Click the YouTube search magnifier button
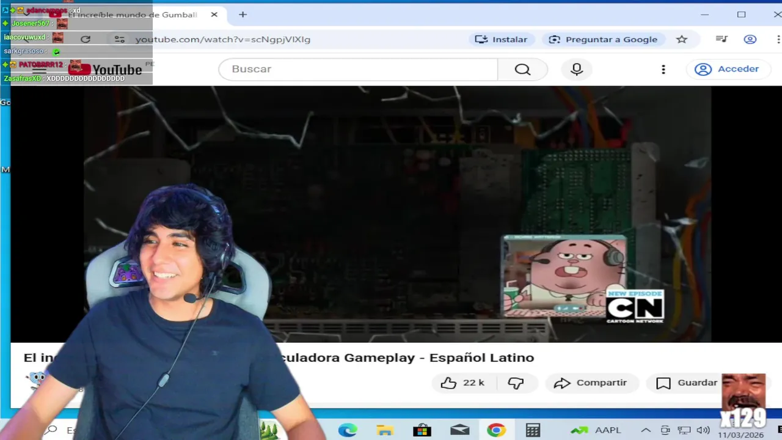 522,69
